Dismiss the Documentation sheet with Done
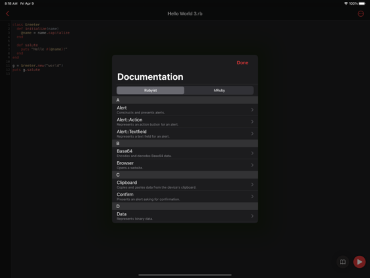Image resolution: width=370 pixels, height=278 pixels. 243,62
